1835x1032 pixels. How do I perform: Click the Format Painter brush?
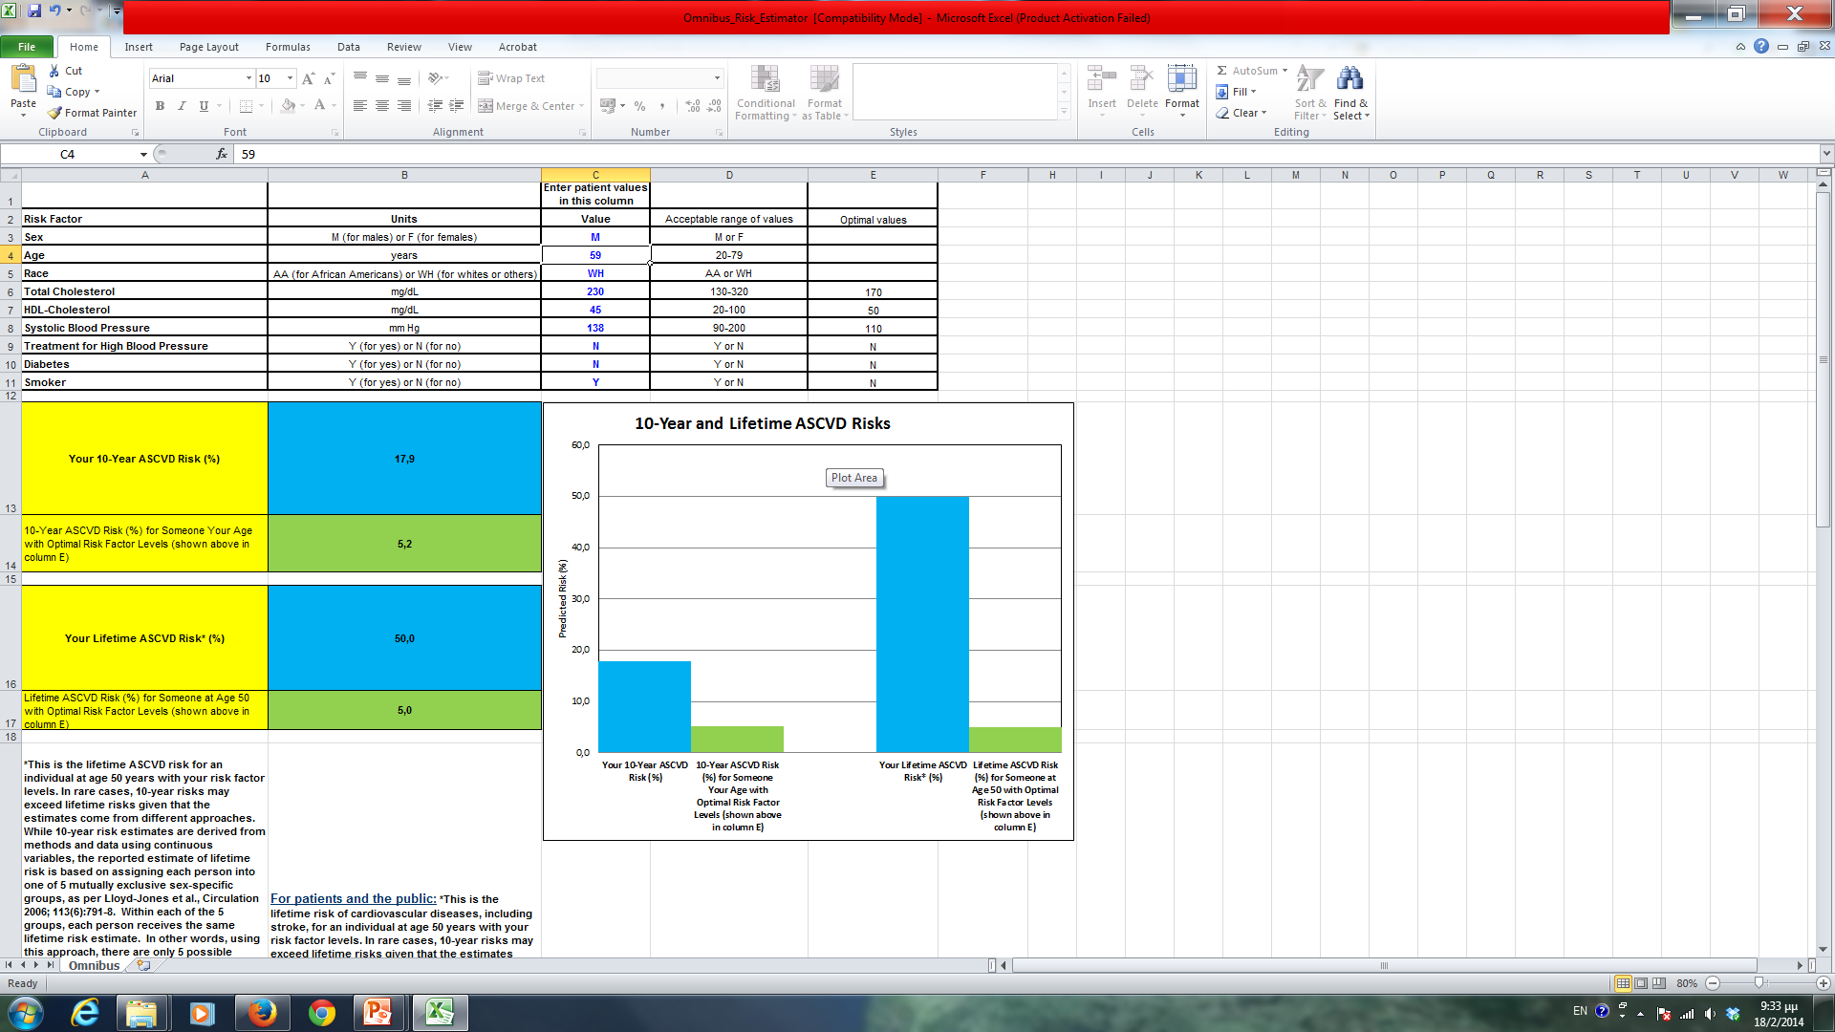pos(54,113)
